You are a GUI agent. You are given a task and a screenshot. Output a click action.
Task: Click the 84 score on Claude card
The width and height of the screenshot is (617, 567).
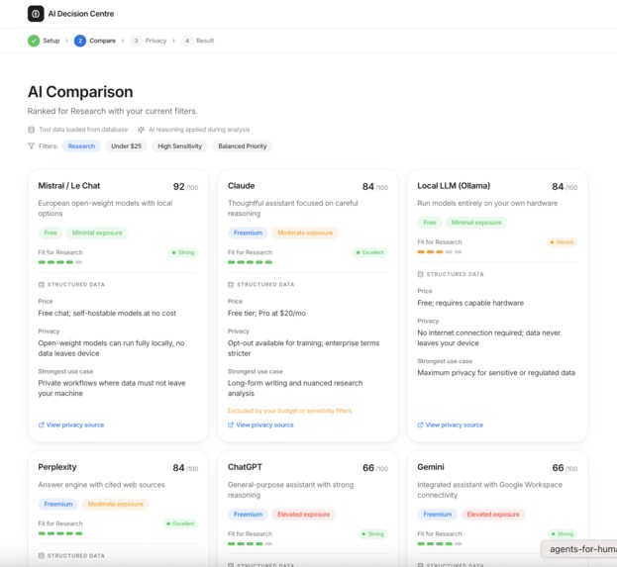coord(368,186)
